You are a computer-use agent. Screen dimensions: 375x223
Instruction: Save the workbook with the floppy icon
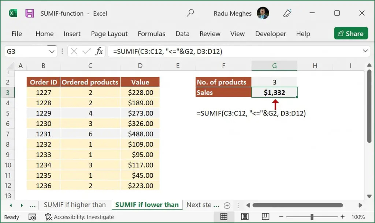point(29,14)
